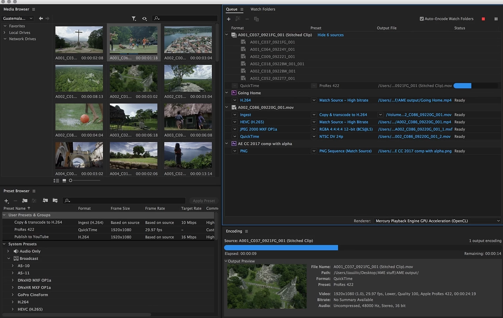Pause the queue encoding
This screenshot has height=318, width=503.
point(496,19)
